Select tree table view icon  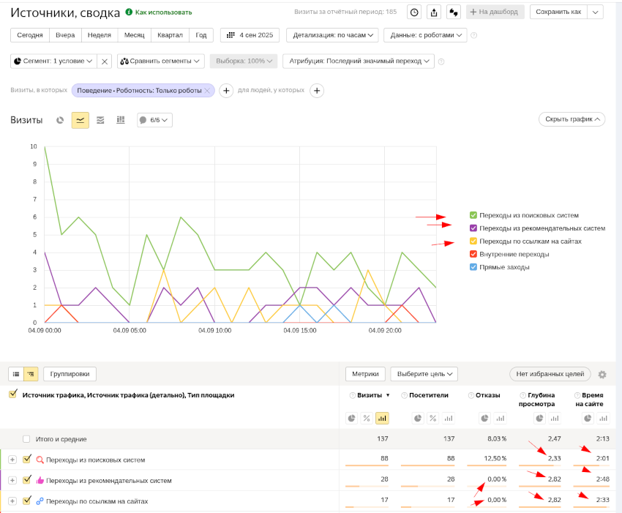[x=31, y=374]
